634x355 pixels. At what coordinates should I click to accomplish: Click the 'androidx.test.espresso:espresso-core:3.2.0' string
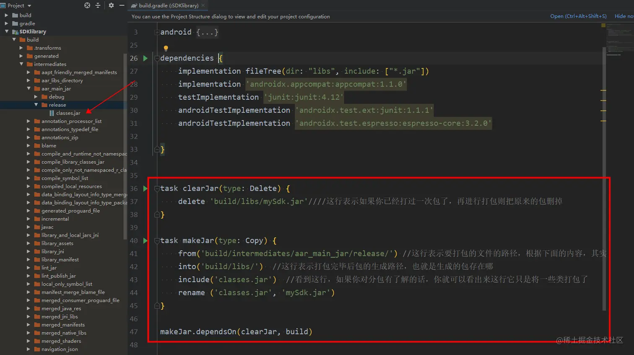click(x=393, y=123)
